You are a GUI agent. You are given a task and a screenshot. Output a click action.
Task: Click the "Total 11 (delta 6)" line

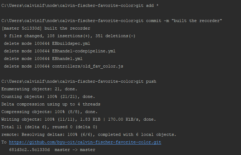click(x=49, y=127)
